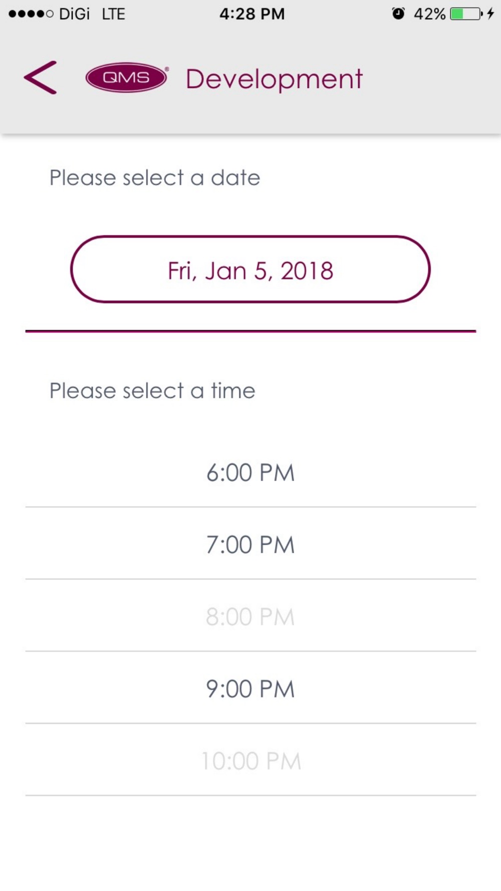Tap the purple divider line below date
The height and width of the screenshot is (891, 501).
tap(250, 331)
